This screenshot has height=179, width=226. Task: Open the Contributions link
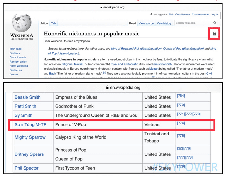183,15
